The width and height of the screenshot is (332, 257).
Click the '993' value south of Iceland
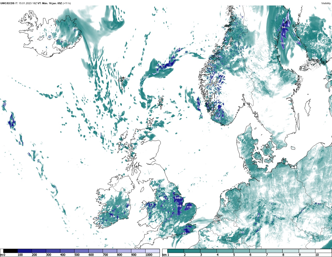point(95,70)
